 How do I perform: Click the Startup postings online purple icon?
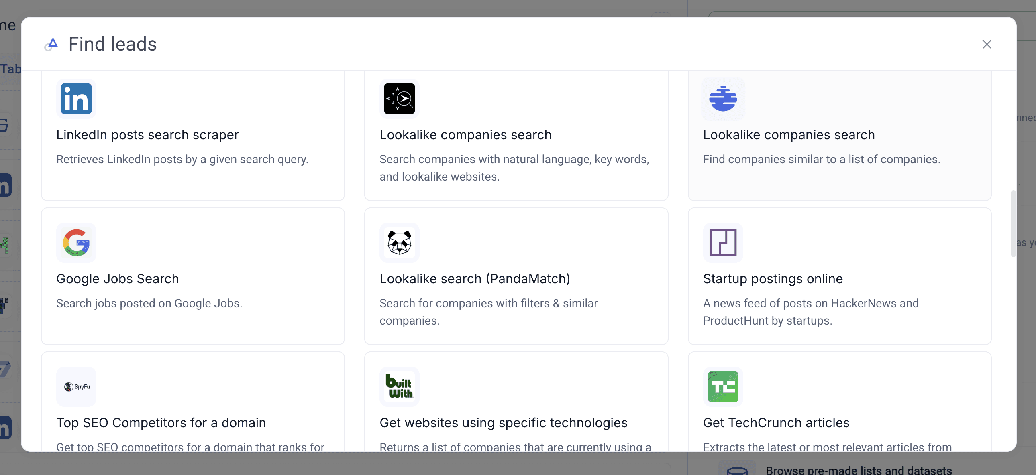coord(723,243)
